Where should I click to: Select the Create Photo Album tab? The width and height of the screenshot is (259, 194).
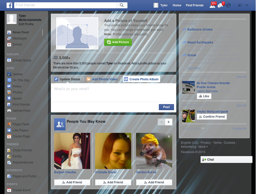(141, 79)
